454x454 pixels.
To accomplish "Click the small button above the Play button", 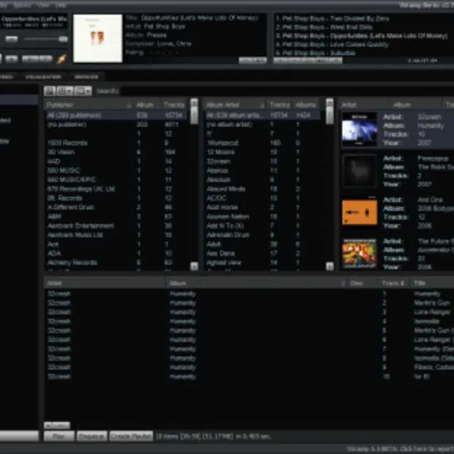I will click(57, 425).
